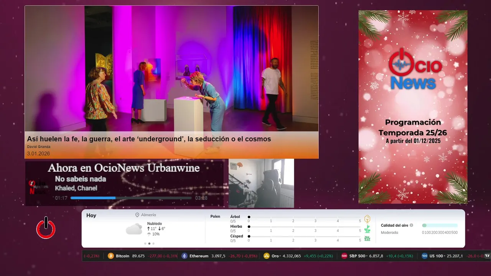Click the air quality scale numbers 0100200300400500
Screen dimensions: 491x276
point(440,233)
